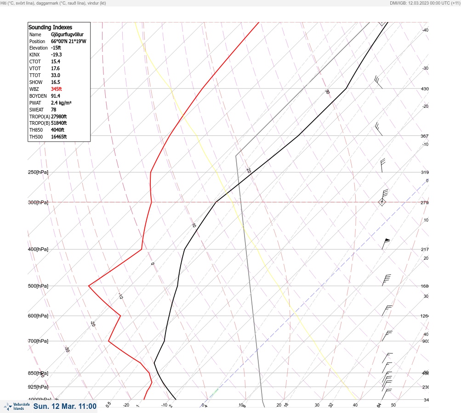Click the pennant wind barb at 400 hPa

[386, 244]
